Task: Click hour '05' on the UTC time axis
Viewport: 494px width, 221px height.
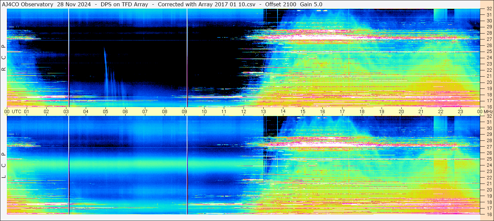Action: (106, 112)
